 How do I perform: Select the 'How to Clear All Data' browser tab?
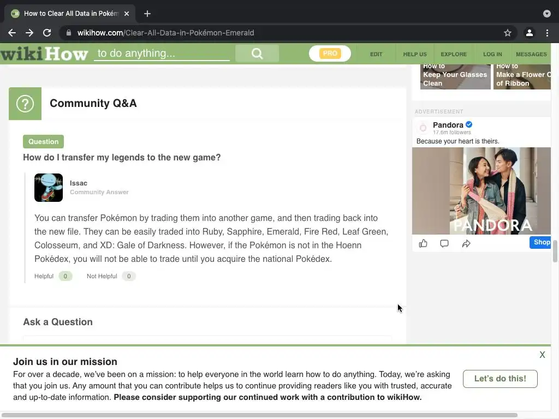coord(69,14)
